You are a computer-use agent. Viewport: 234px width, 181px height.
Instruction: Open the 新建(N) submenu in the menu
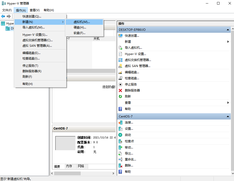point(40,22)
